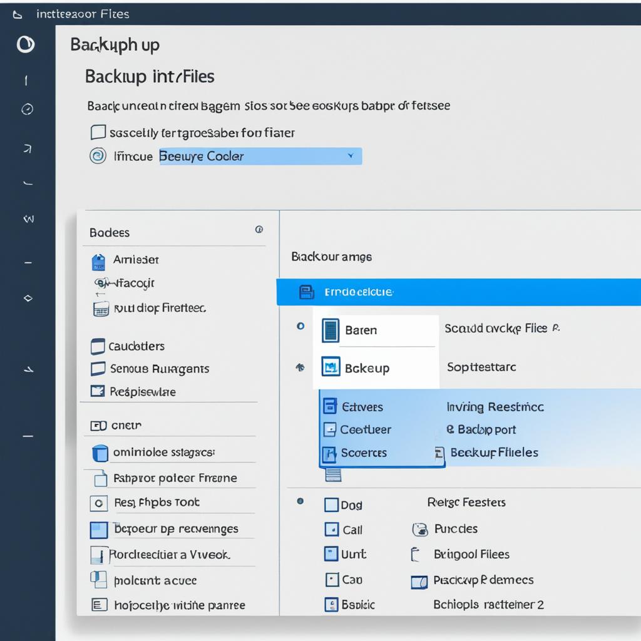Click the title bar icon beside 'inctteaoor Fites'
Screen dimensions: 641x641
coord(17,15)
